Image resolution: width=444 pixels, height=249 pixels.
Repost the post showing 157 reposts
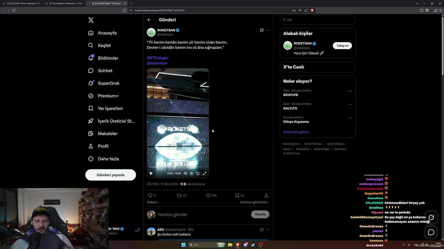tap(182, 195)
